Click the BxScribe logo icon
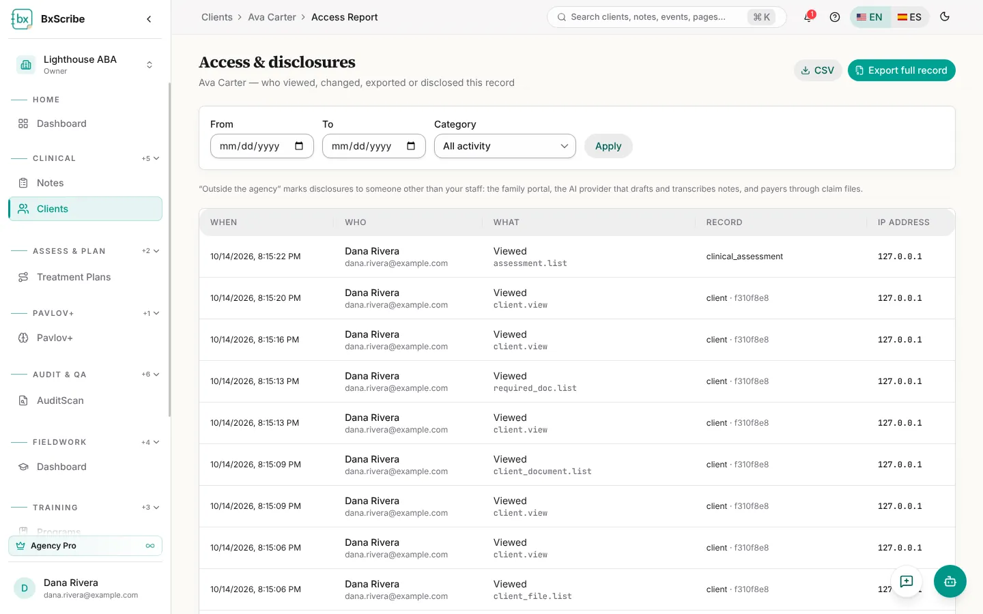 point(22,19)
